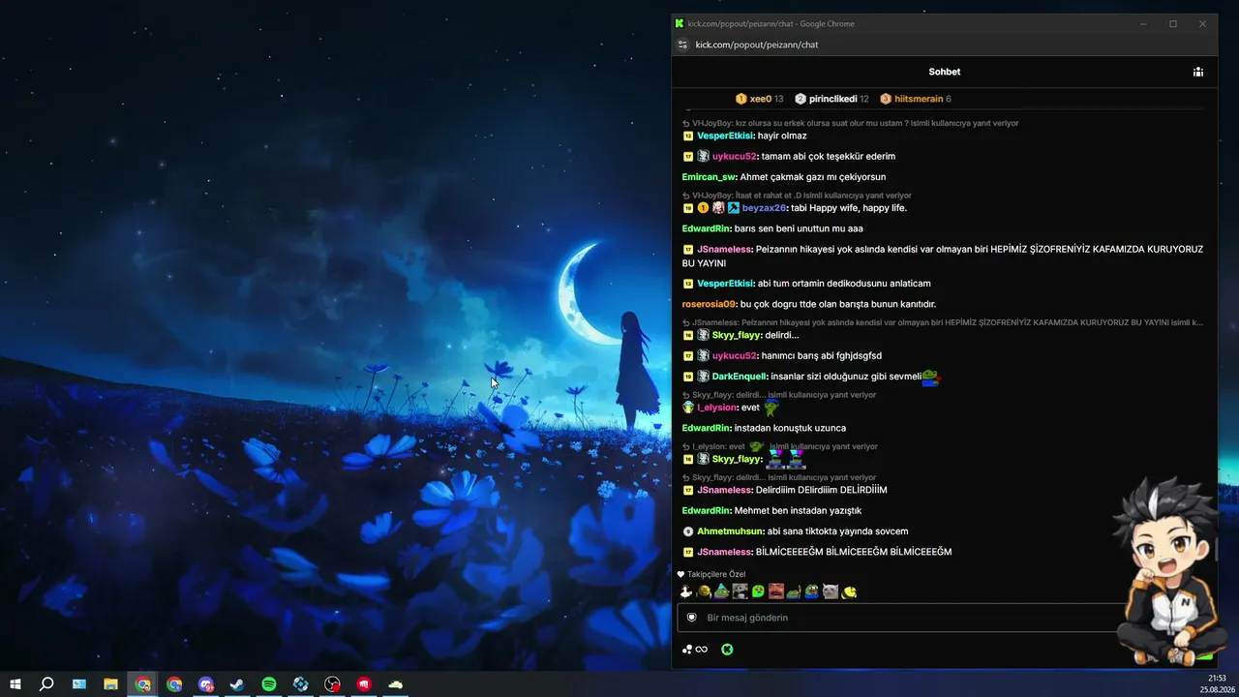Open third-place hiitsmerain in the leaderboard
The height and width of the screenshot is (697, 1239).
pyautogui.click(x=915, y=99)
